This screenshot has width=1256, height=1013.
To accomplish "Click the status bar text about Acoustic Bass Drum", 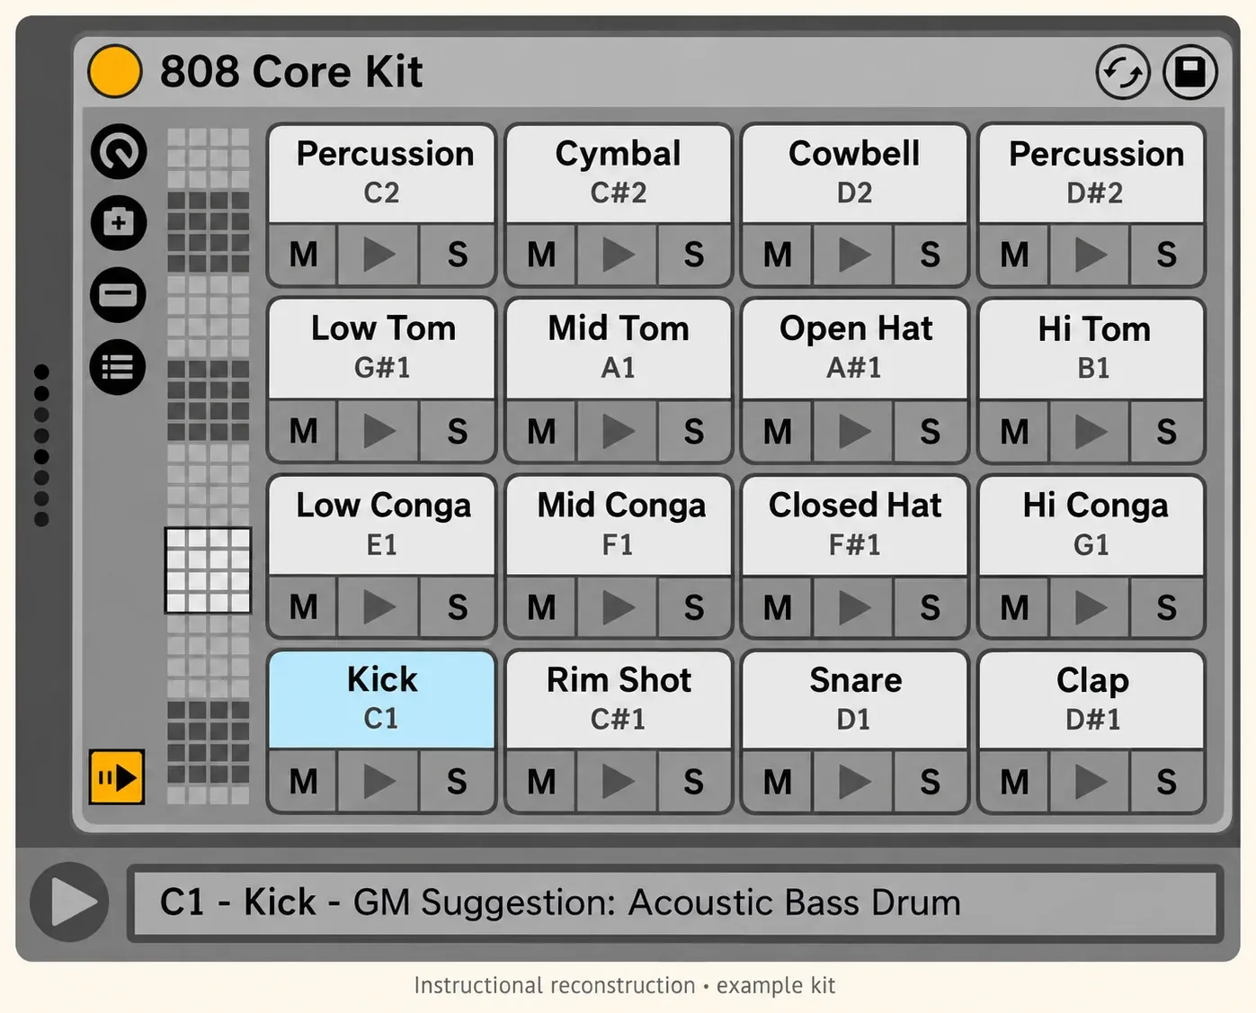I will pyautogui.click(x=560, y=902).
